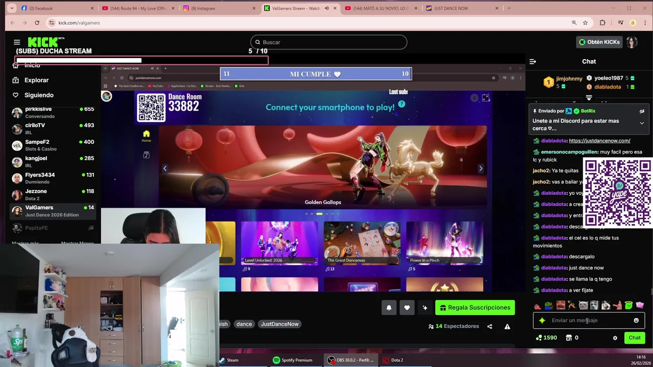This screenshot has width=653, height=367.
Task: View the 14 Espectadores count
Action: [x=454, y=326]
